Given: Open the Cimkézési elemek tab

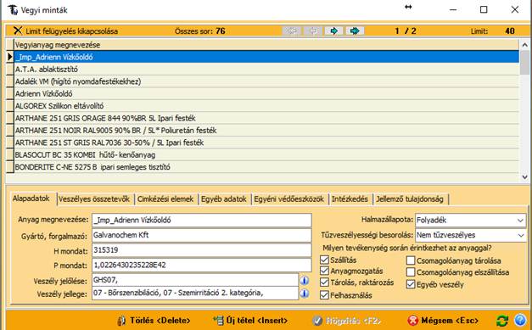Looking at the screenshot, I should [165, 199].
